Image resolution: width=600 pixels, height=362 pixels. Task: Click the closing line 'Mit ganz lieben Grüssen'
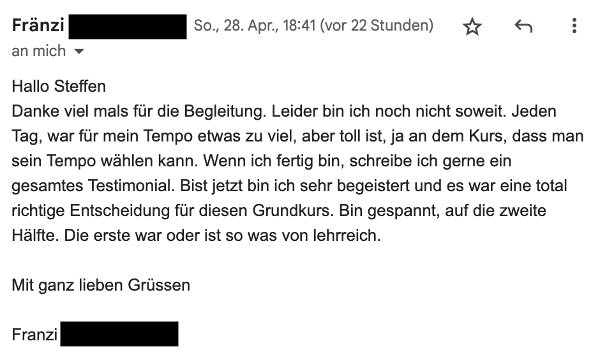(x=101, y=285)
